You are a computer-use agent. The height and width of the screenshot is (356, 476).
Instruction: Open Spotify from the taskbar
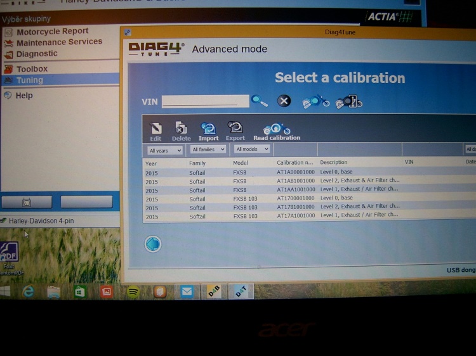pos(133,292)
